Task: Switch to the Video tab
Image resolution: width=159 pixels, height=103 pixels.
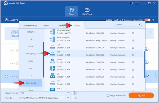Action: point(46,26)
